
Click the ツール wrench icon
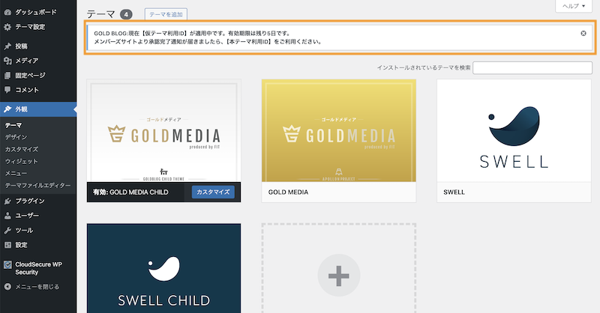[7, 230]
